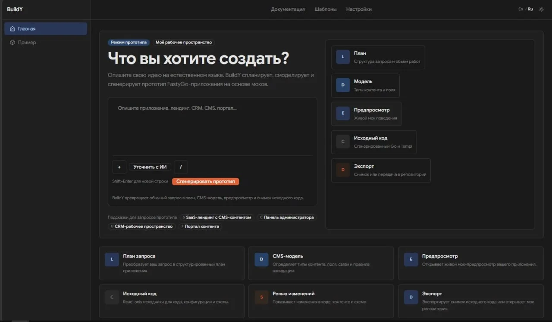
Task: Click the E icon on bottom Предпросмотр card
Action: [x=411, y=260]
